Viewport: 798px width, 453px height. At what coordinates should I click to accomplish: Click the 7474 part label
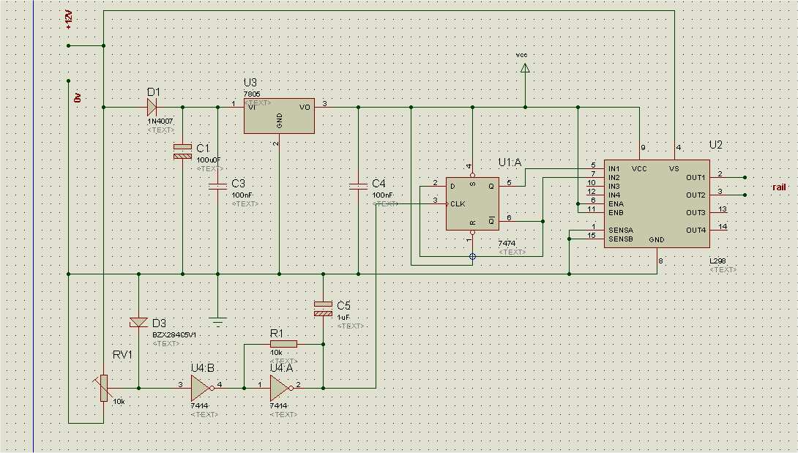507,244
